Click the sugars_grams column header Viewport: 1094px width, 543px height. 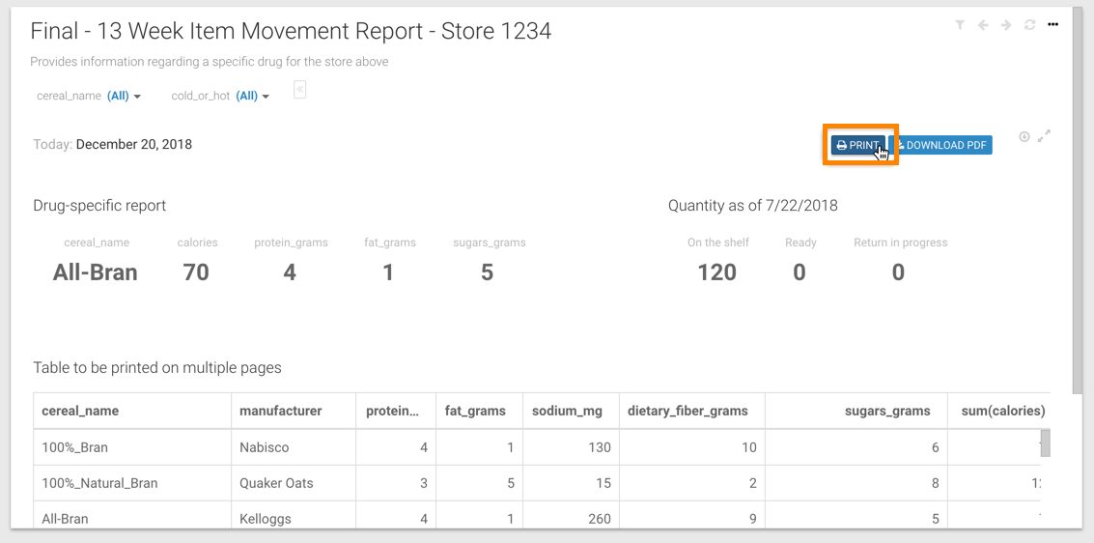(x=887, y=411)
